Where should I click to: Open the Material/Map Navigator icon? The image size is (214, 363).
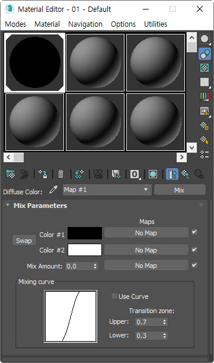click(205, 154)
